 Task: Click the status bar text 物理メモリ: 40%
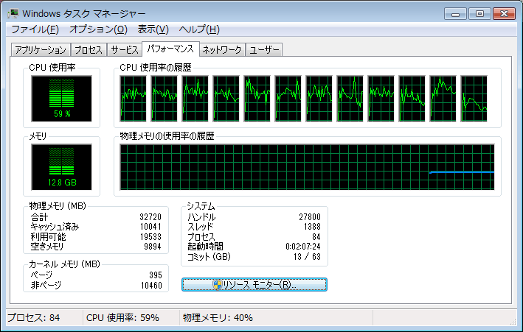pyautogui.click(x=218, y=318)
